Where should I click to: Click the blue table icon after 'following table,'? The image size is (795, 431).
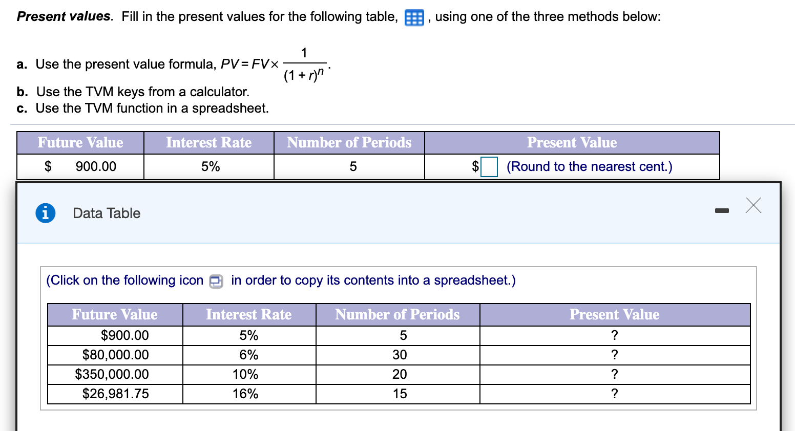tap(414, 17)
